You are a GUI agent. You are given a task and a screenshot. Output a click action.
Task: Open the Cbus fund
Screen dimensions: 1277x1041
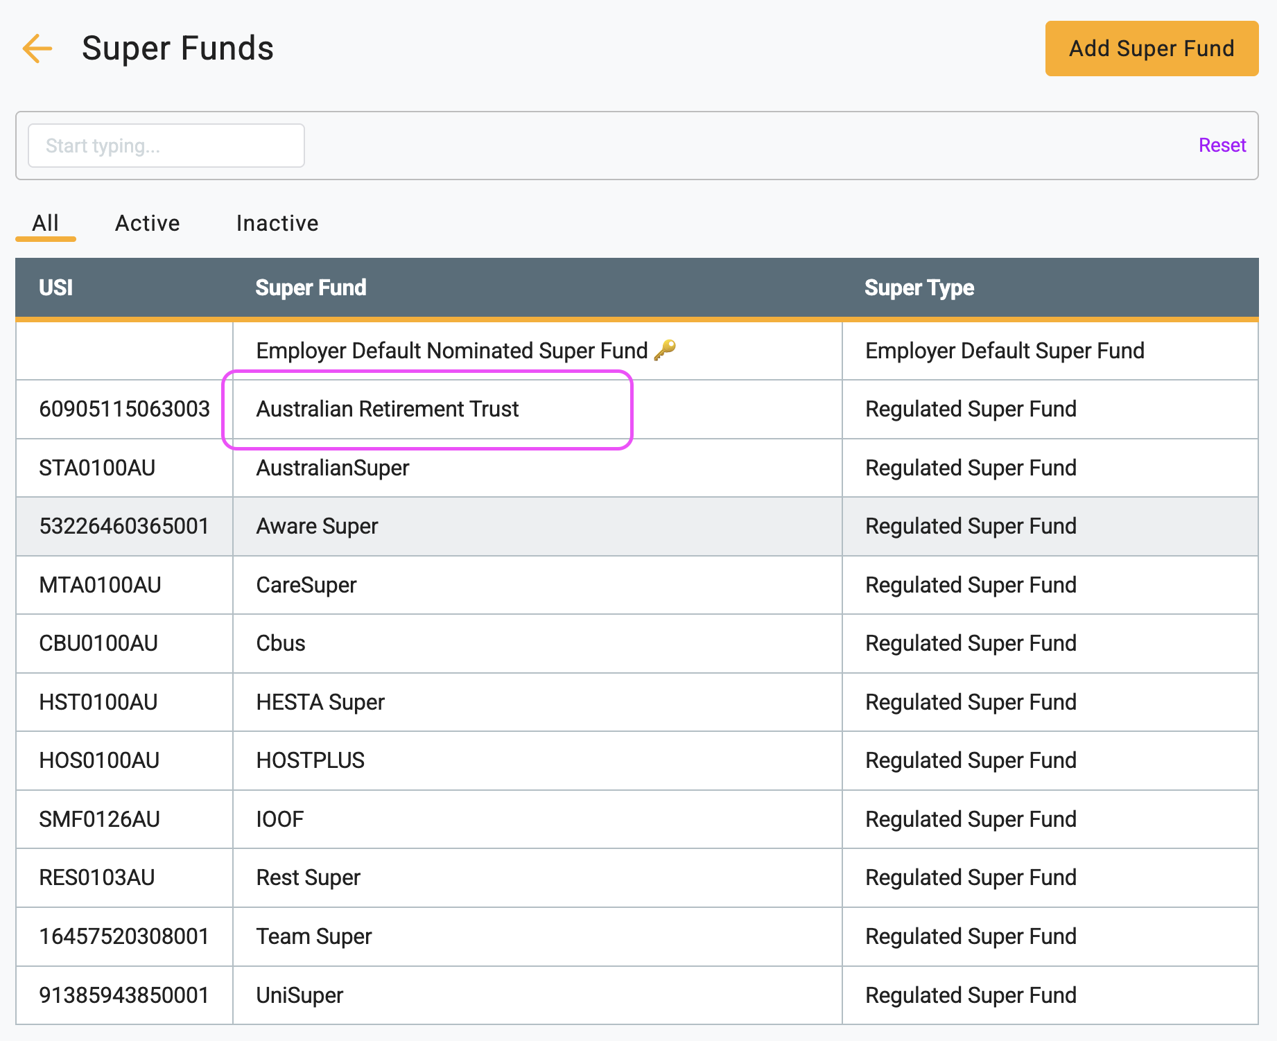(281, 643)
